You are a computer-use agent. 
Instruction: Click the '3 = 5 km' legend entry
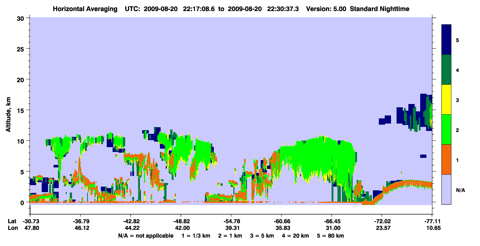262,236
